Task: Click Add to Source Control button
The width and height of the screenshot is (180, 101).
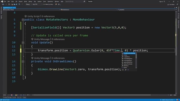Action: 168,100
